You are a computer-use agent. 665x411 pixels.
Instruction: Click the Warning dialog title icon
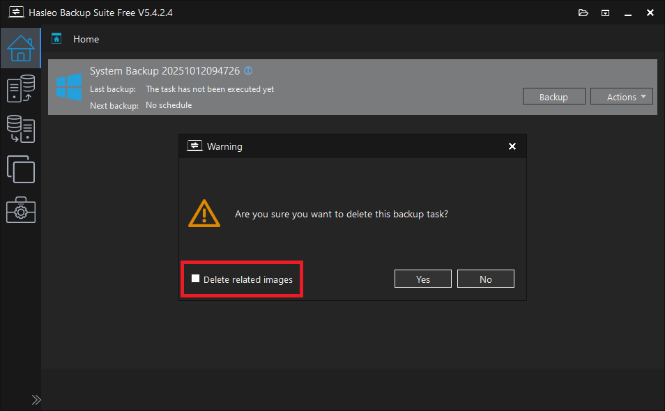point(194,146)
